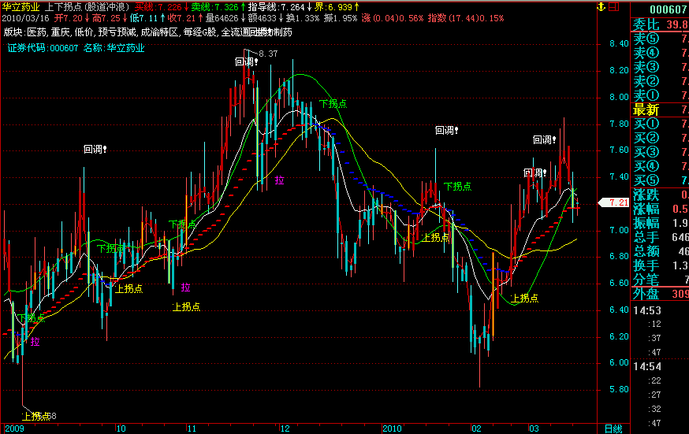The width and height of the screenshot is (689, 434).
Task: Click the magenta 拉 signal under the December peak
Action: pos(279,180)
